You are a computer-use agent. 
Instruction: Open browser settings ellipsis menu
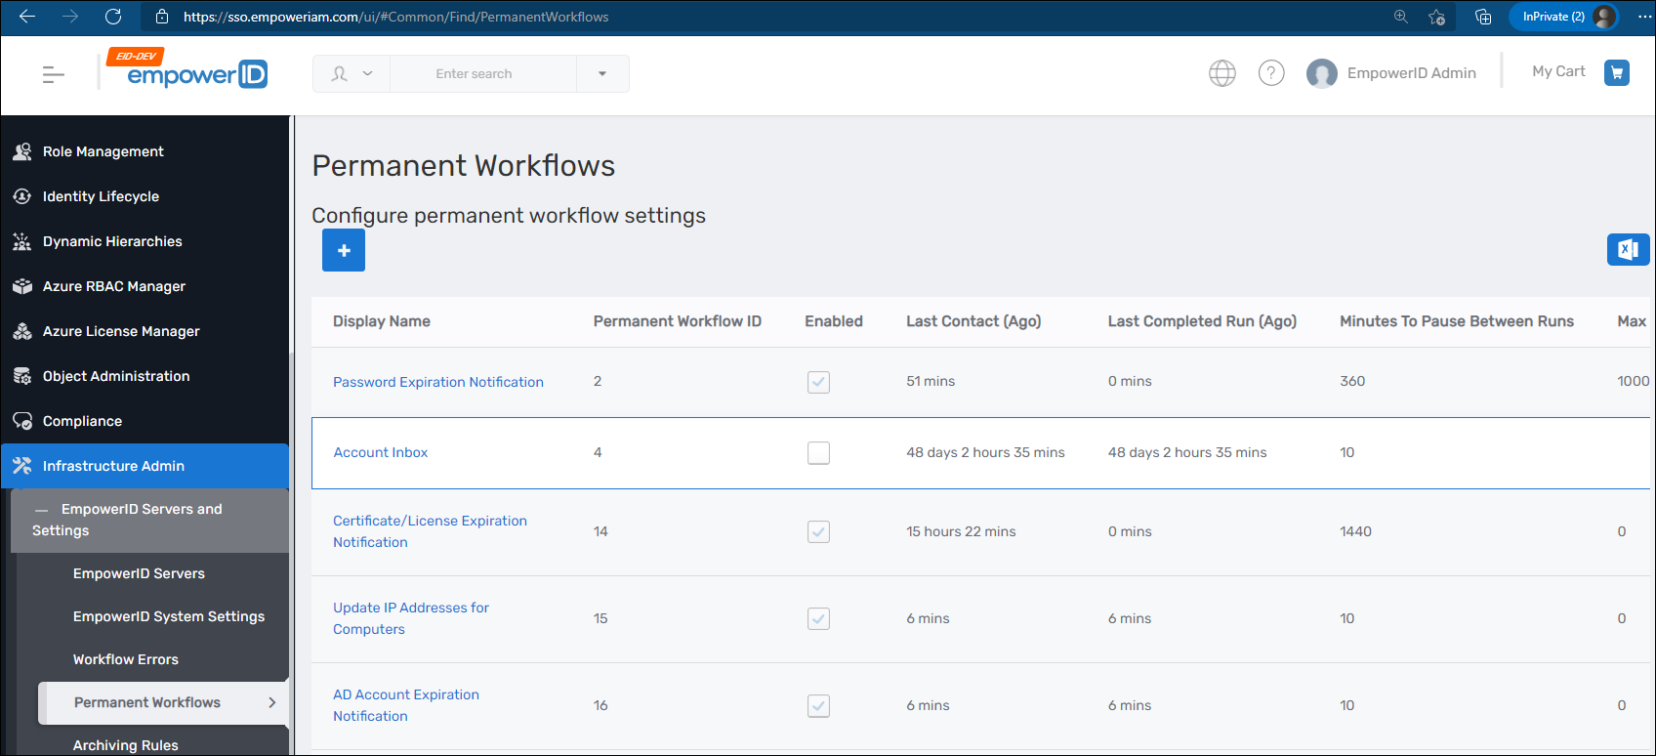point(1644,17)
